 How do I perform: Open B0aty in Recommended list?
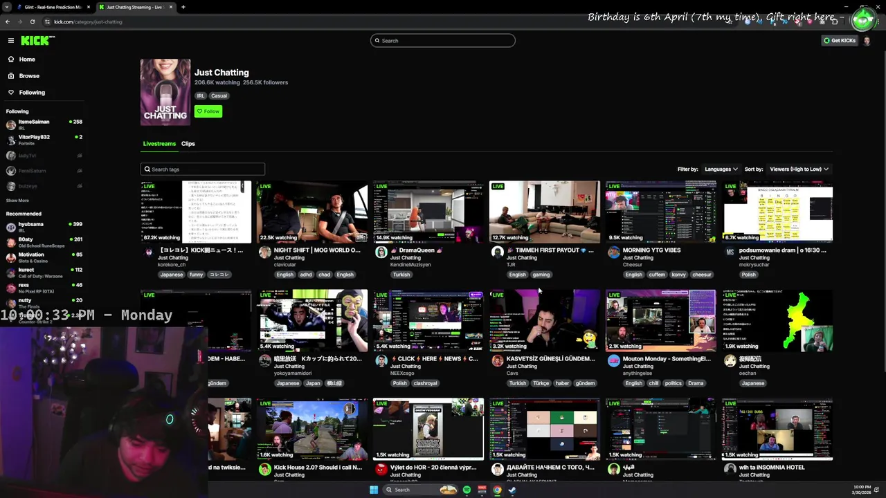click(44, 242)
